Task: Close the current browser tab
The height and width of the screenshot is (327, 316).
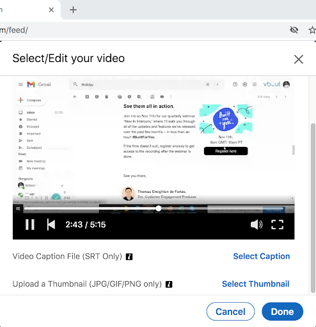Action: pyautogui.click(x=51, y=10)
